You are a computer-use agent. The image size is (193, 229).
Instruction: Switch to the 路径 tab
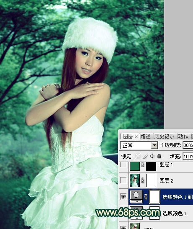145,136
